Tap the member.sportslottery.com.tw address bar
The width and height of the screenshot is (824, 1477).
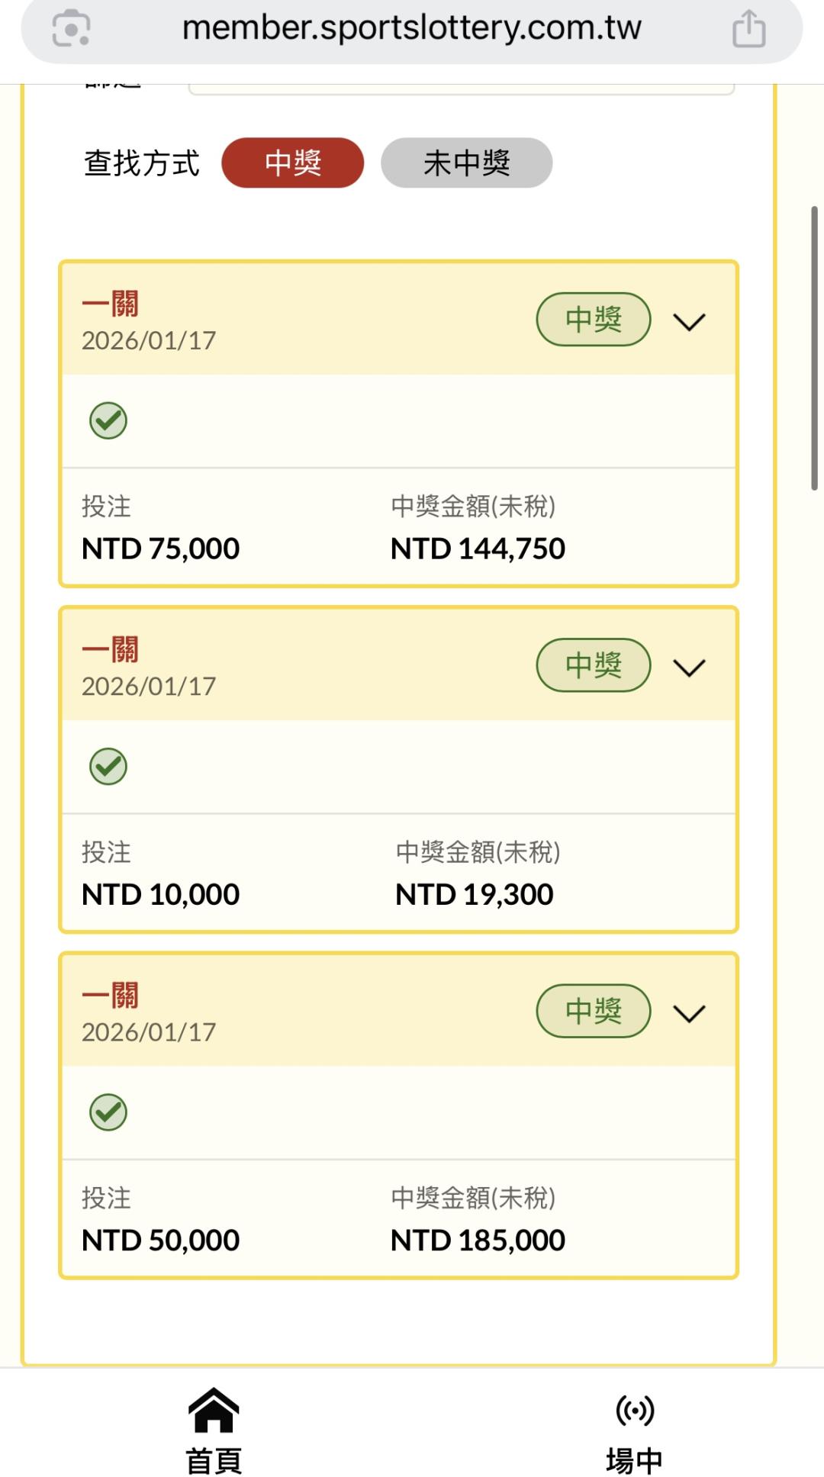pyautogui.click(x=411, y=29)
